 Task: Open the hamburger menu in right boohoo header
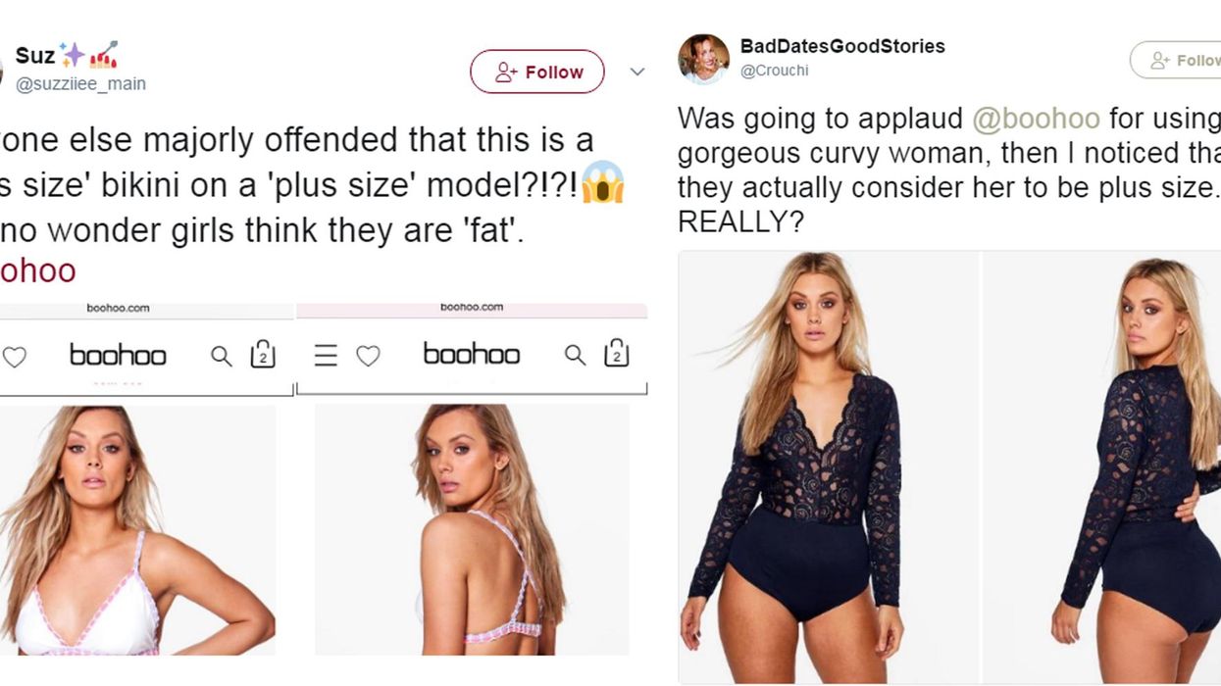(x=326, y=356)
